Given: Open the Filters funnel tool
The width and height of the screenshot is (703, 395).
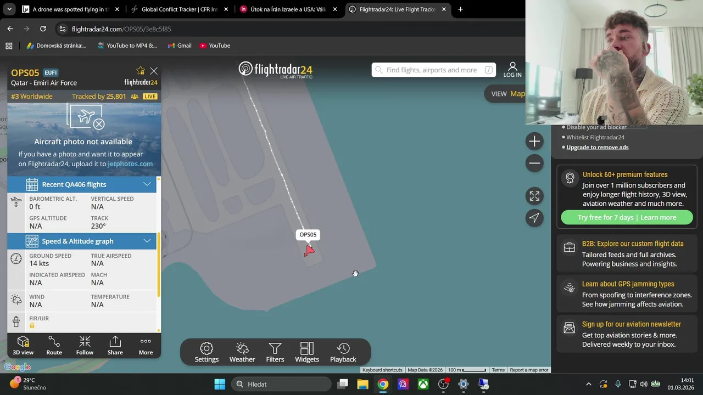Looking at the screenshot, I should point(275,352).
